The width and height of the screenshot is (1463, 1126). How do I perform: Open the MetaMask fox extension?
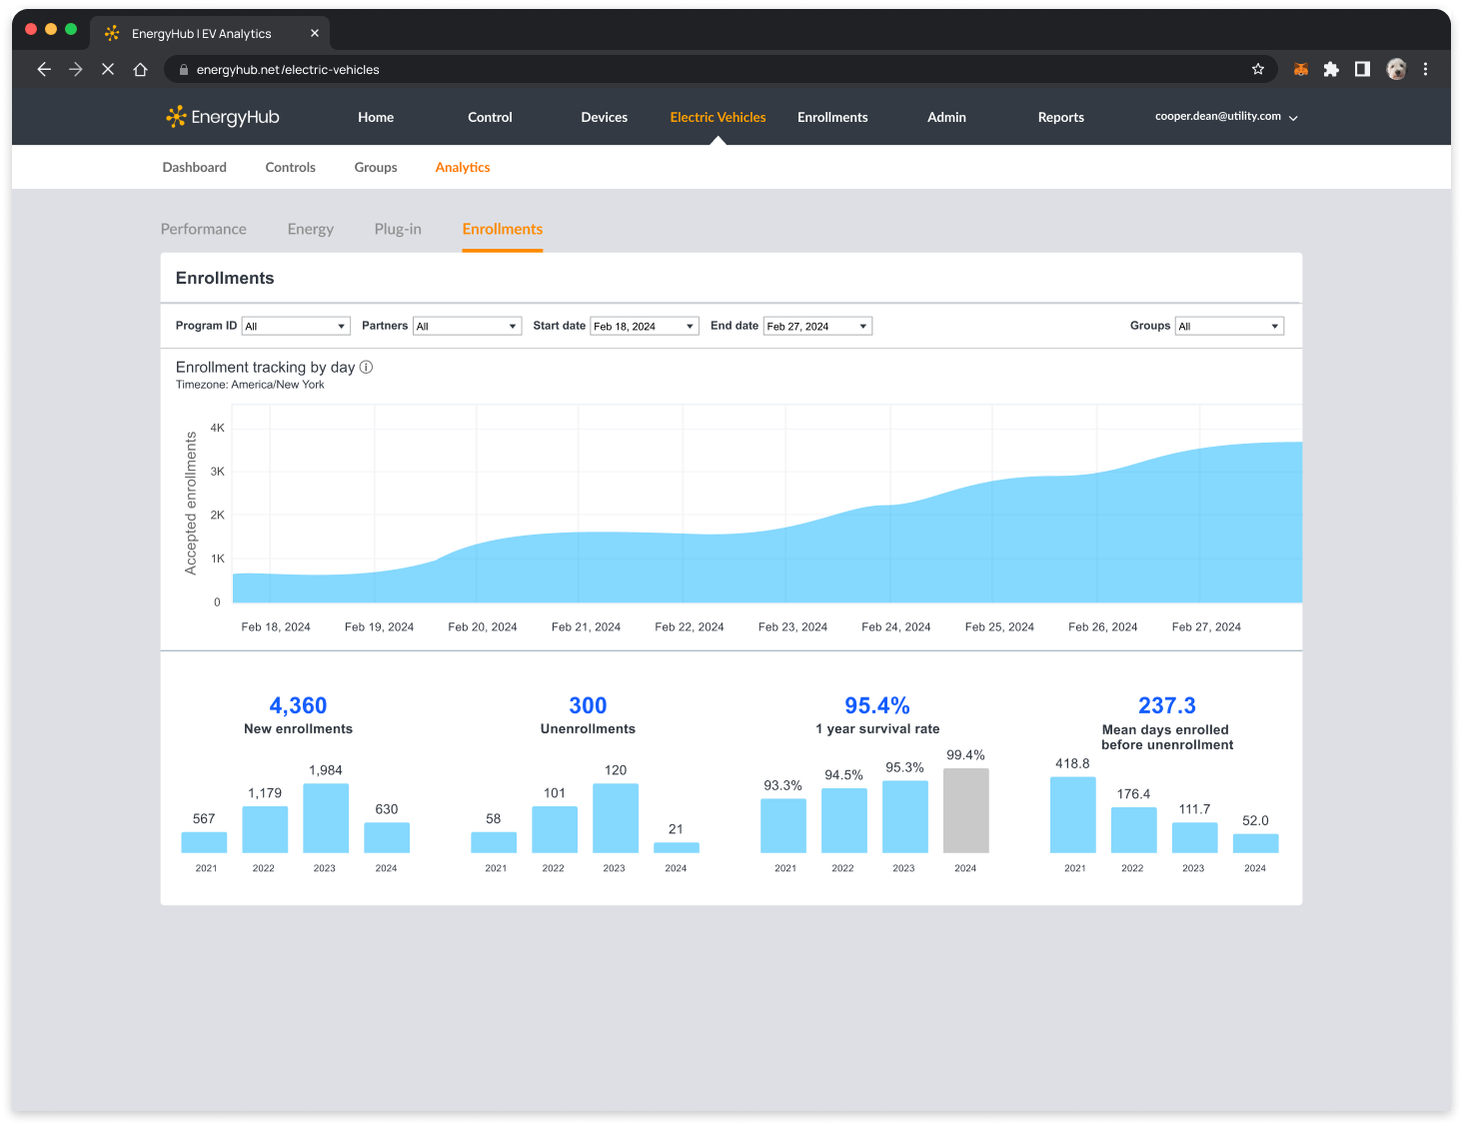(1300, 69)
